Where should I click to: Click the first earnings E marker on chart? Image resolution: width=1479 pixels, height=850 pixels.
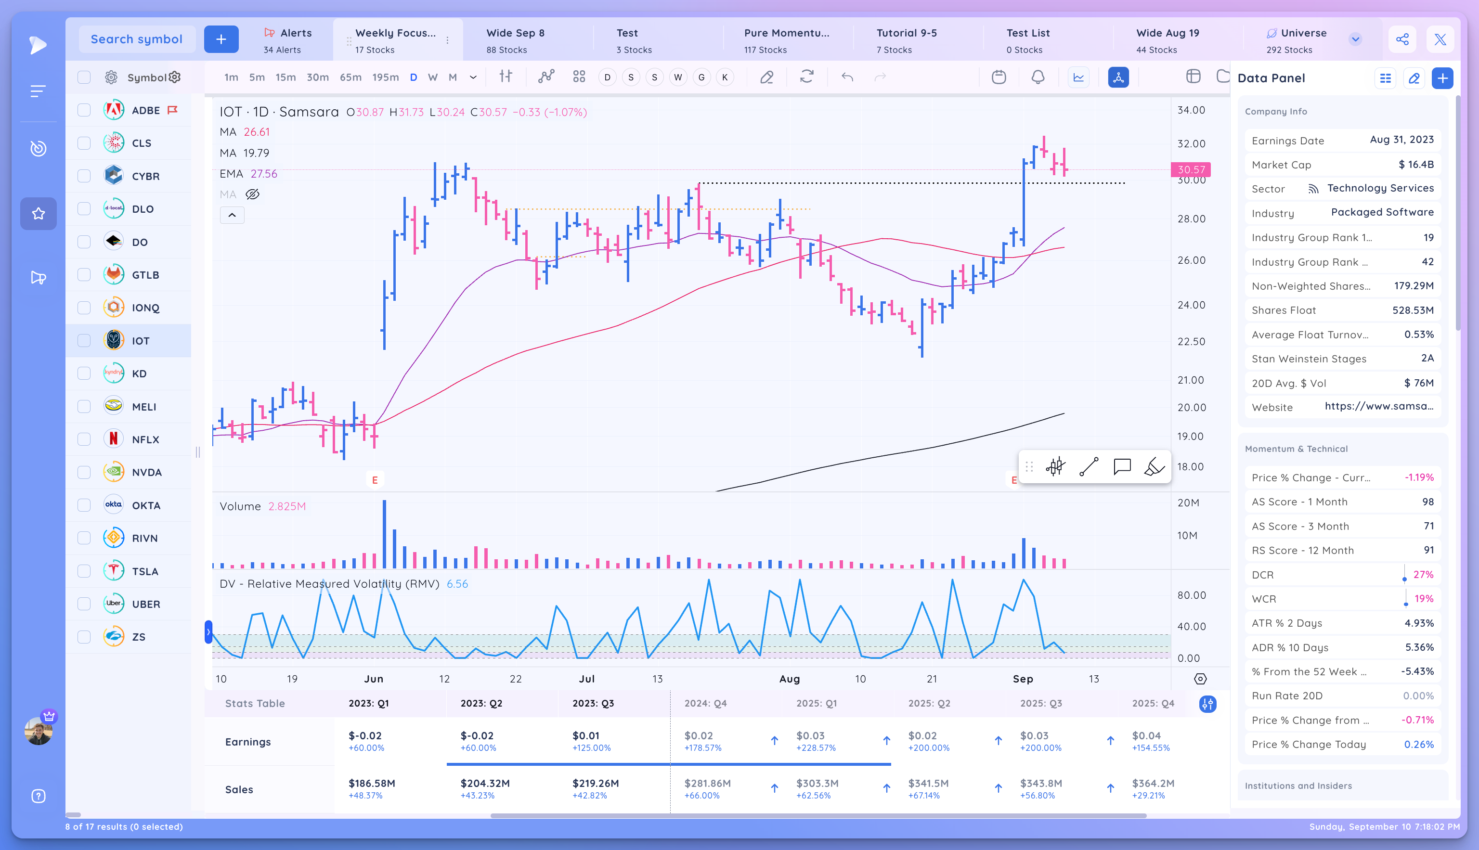pyautogui.click(x=375, y=480)
